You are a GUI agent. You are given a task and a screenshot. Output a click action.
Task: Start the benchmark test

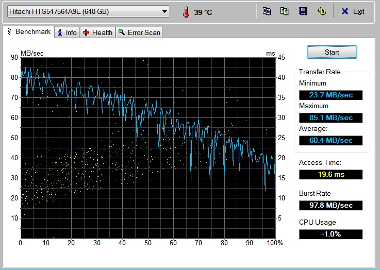[332, 52]
